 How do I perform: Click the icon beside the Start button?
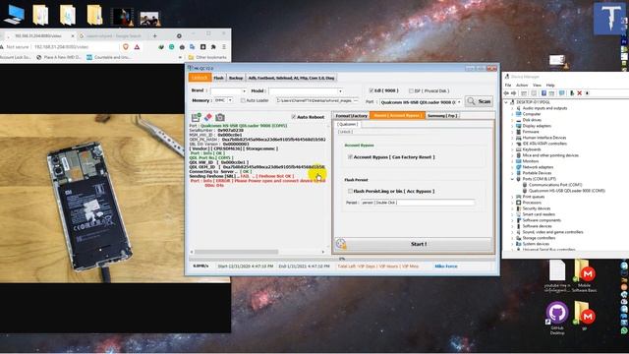[x=341, y=244]
